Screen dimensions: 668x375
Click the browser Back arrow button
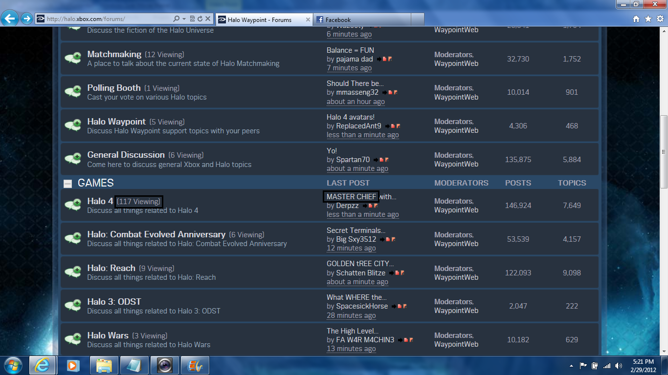tap(10, 19)
